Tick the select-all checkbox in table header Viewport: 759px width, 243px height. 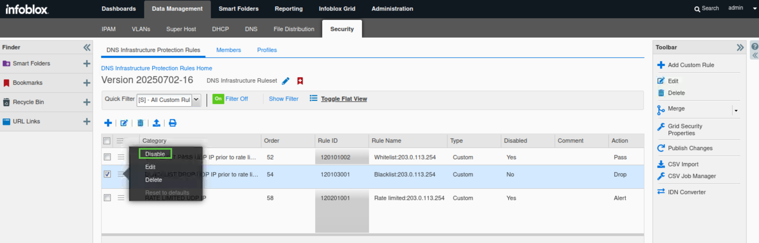107,141
